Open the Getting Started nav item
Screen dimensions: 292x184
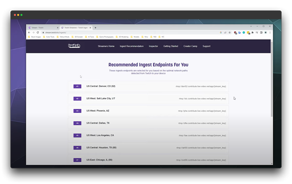click(x=171, y=46)
